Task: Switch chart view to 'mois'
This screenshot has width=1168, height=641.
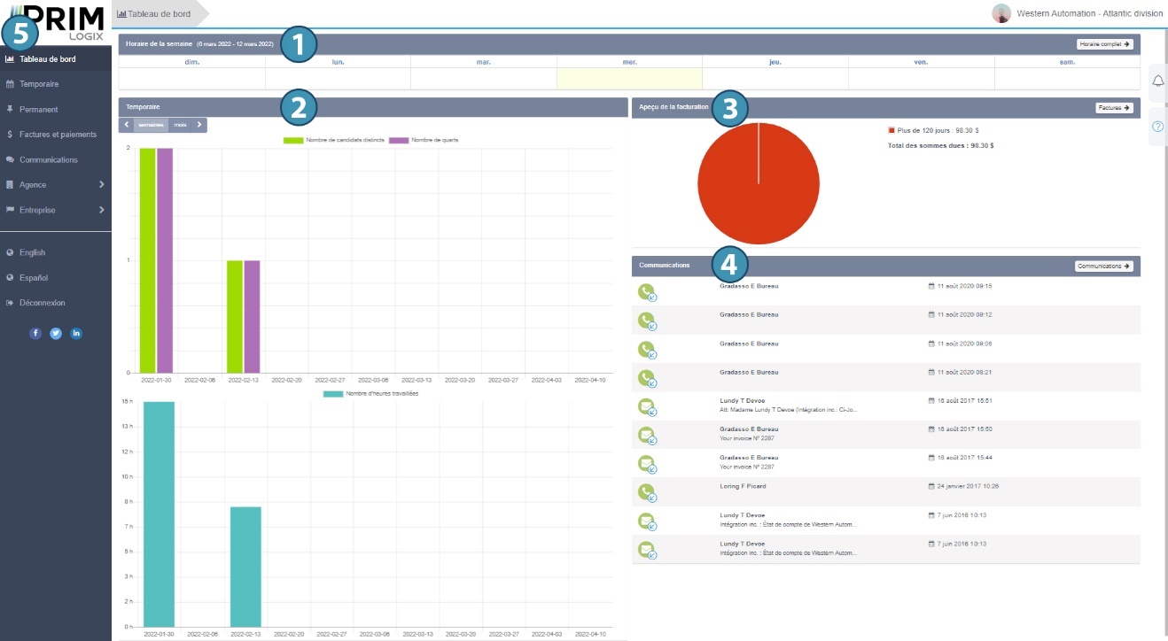Action: coord(181,125)
